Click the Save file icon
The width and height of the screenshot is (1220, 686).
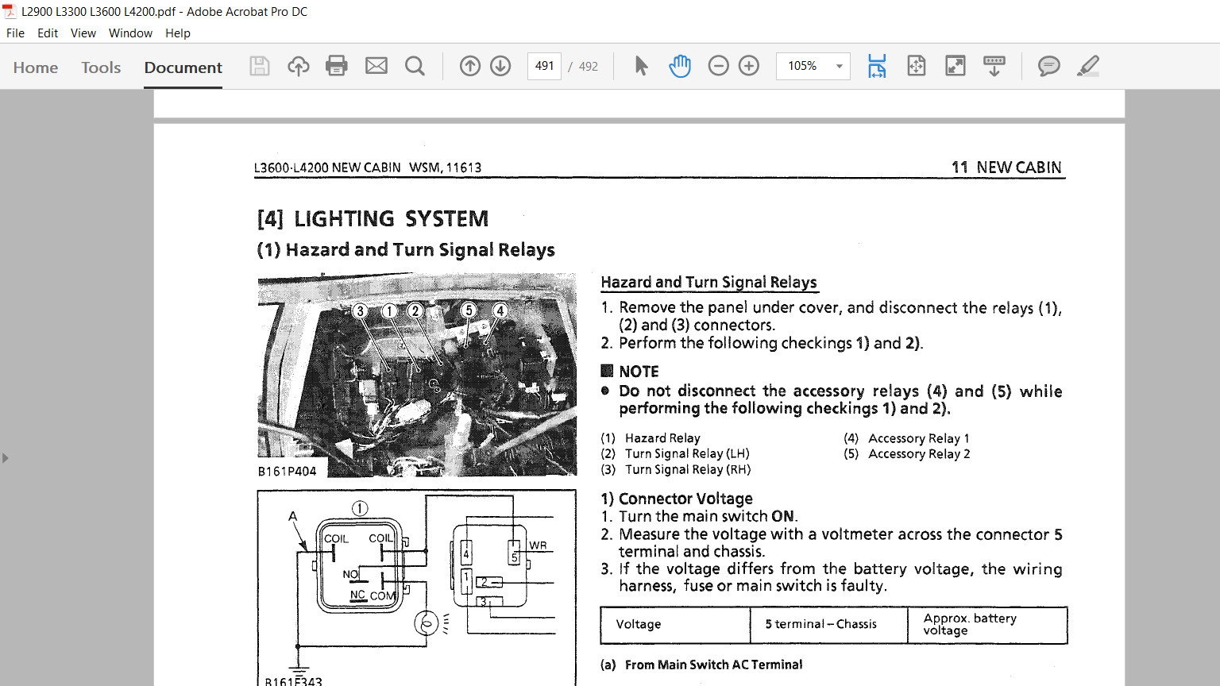point(260,66)
